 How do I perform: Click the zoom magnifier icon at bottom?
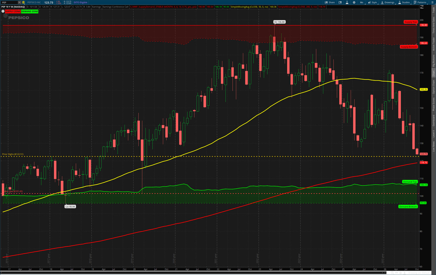click(392, 273)
